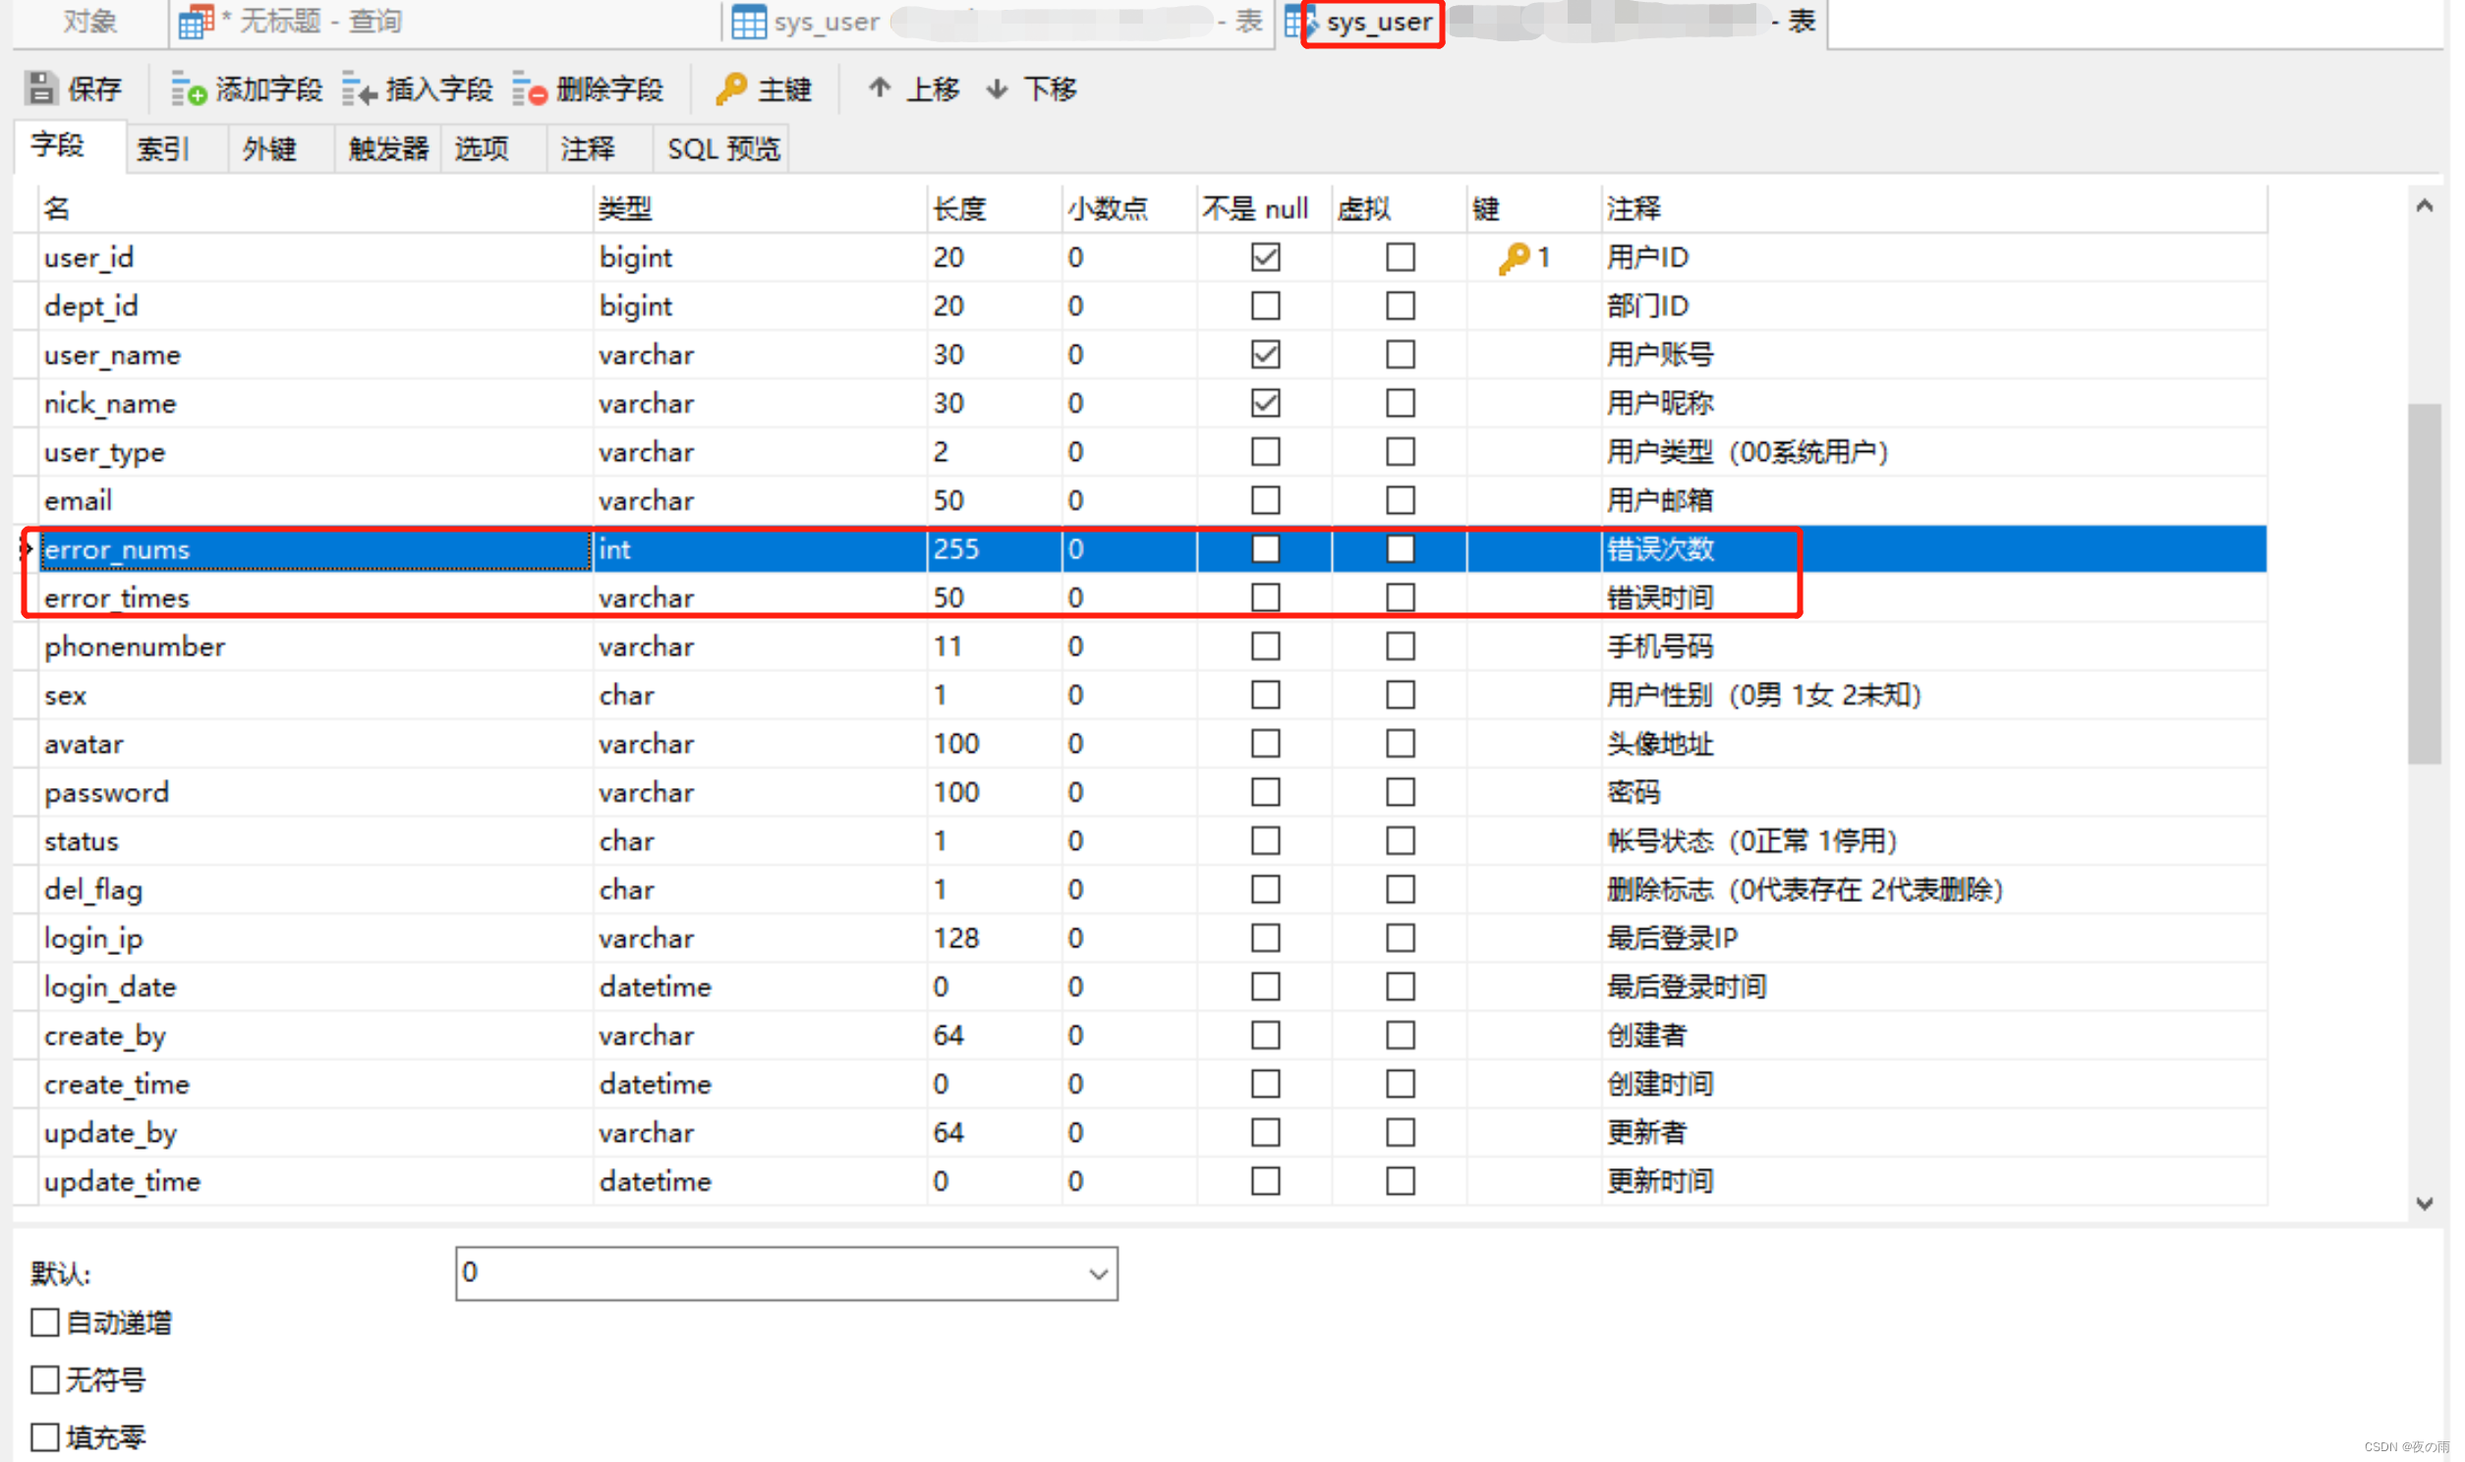
Task: Enable the Auto Increment (自动递增) checkbox
Action: pos(44,1322)
